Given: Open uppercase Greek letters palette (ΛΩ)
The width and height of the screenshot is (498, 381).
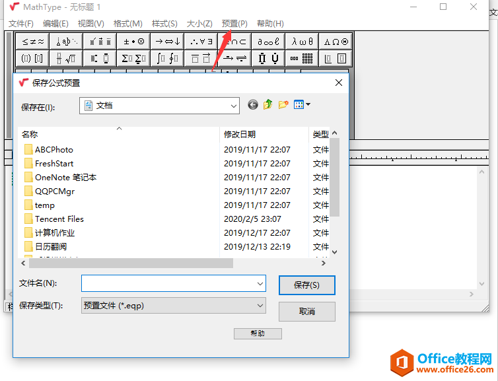Looking at the screenshot, I should (336, 42).
